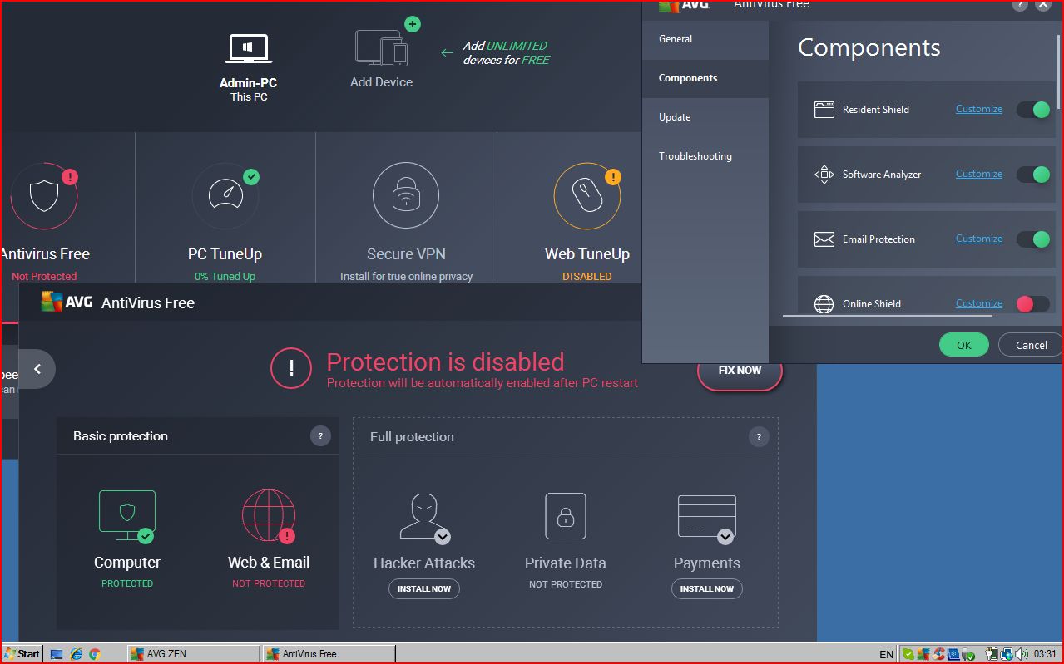Open the Web & Email globe icon
This screenshot has height=664, width=1064.
click(x=268, y=515)
